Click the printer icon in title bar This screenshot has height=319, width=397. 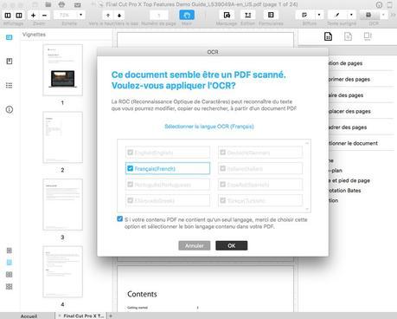click(61, 4)
